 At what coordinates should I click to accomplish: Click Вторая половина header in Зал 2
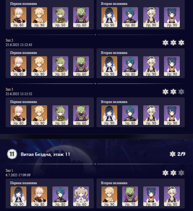point(114,53)
